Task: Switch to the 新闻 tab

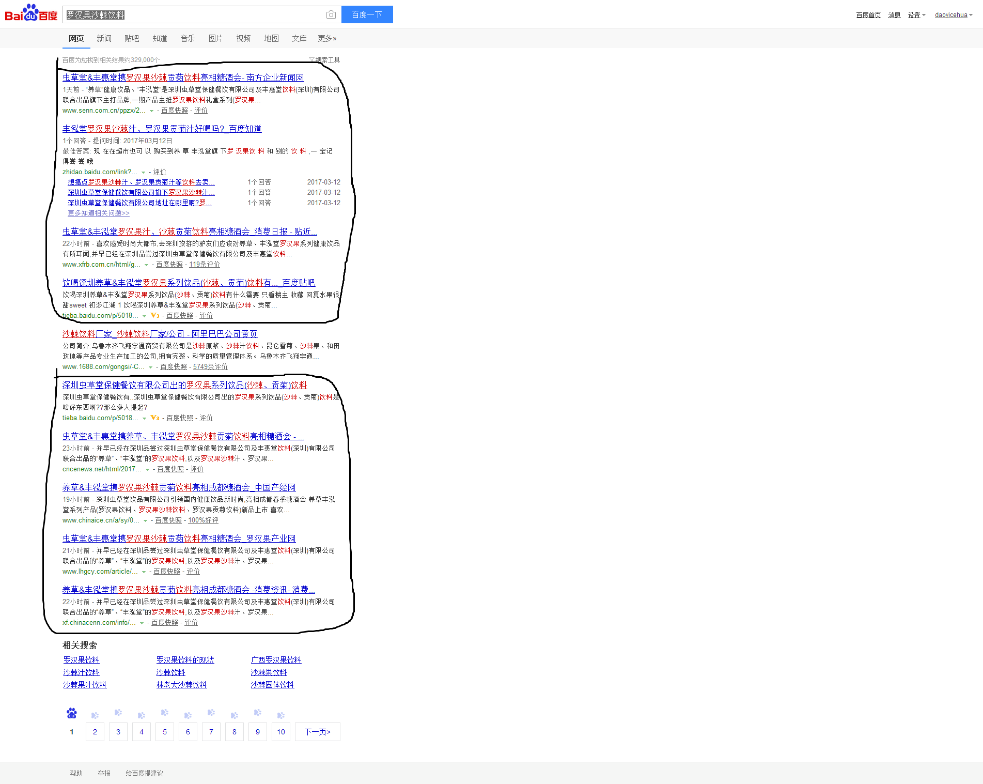Action: click(x=104, y=38)
